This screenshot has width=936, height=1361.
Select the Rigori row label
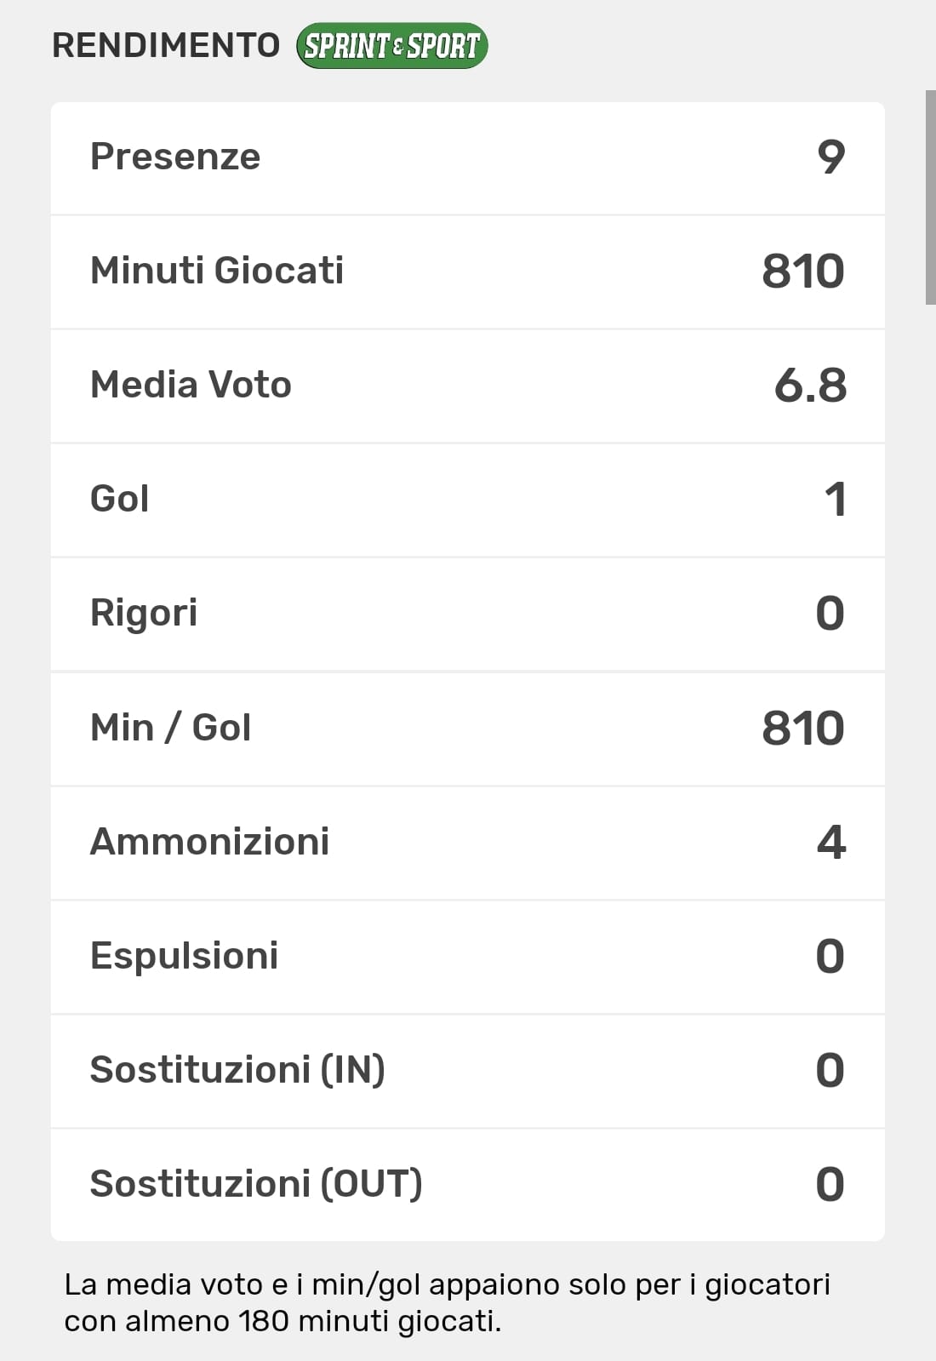point(144,613)
